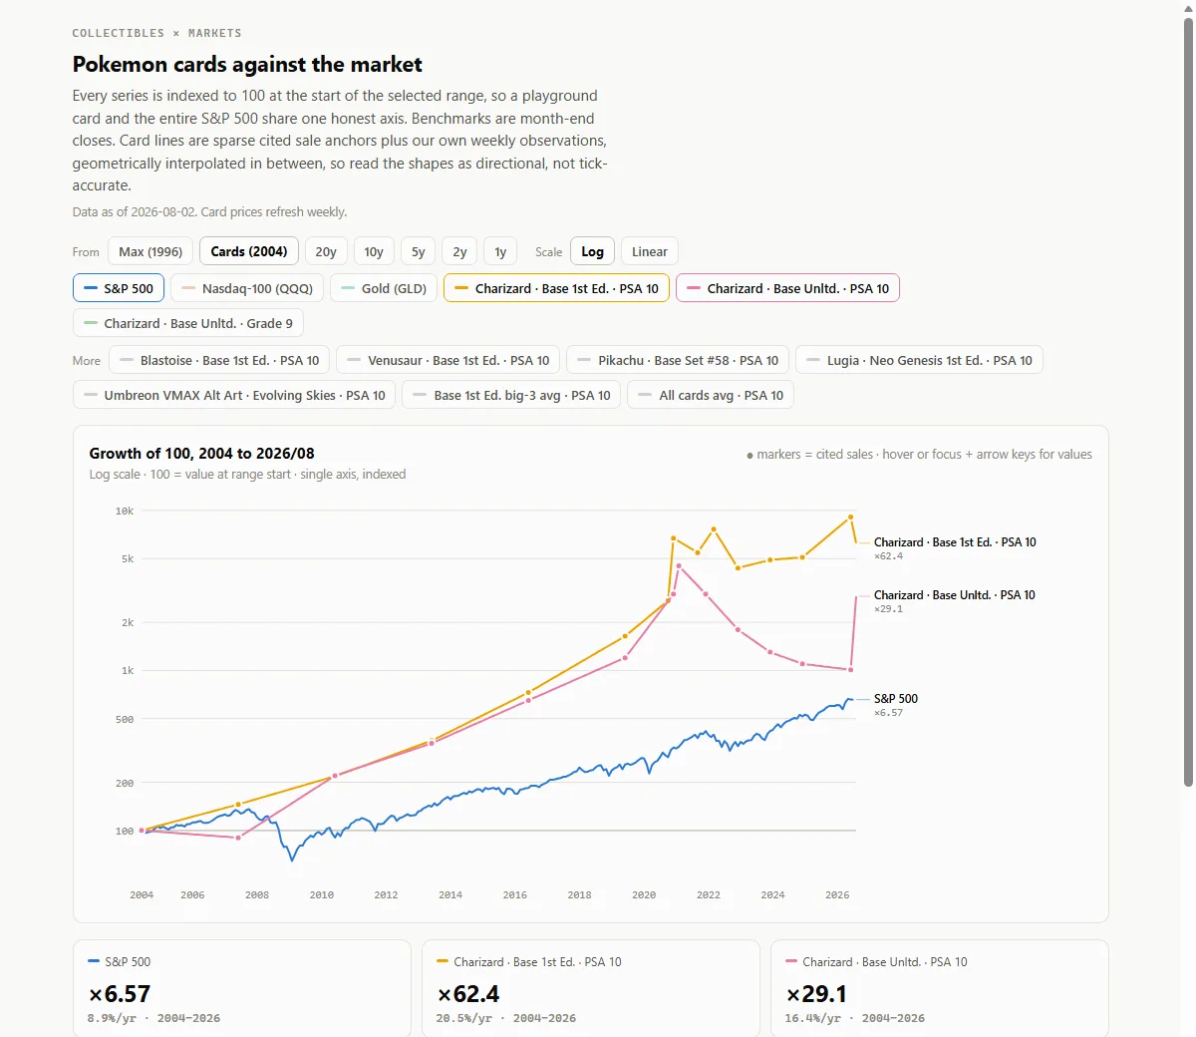Click the S&P 500 summary card ×6.57
Image resolution: width=1196 pixels, height=1037 pixels.
click(x=242, y=988)
